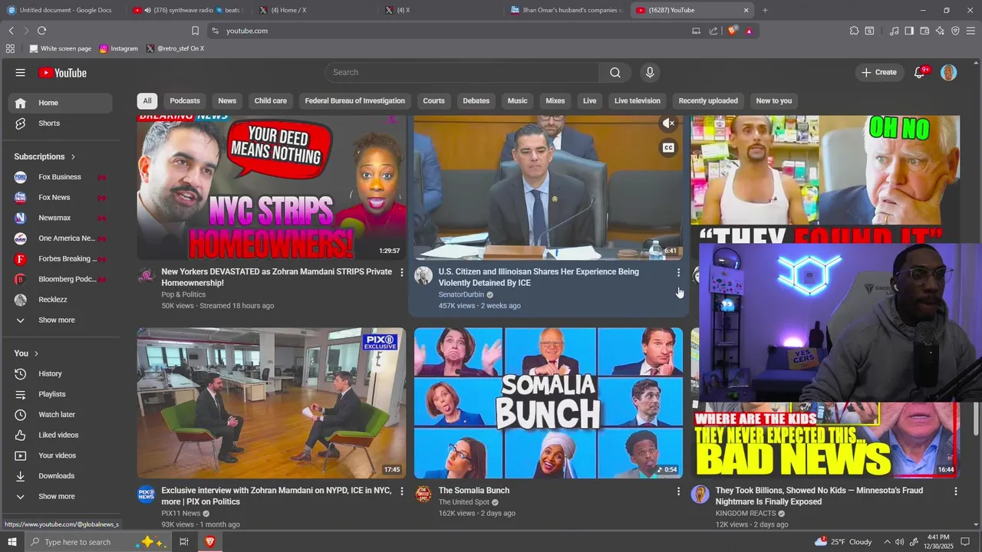The image size is (982, 552).
Task: Select the Debates filter chip
Action: coord(476,100)
